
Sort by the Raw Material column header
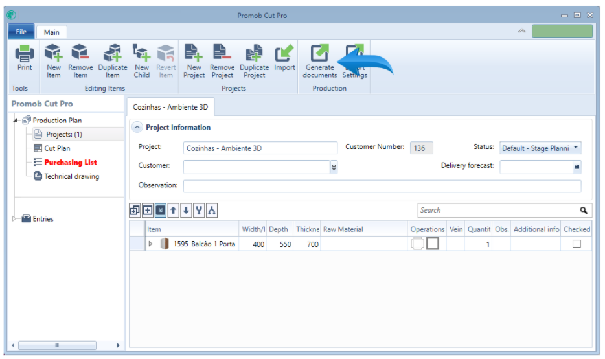coord(363,229)
